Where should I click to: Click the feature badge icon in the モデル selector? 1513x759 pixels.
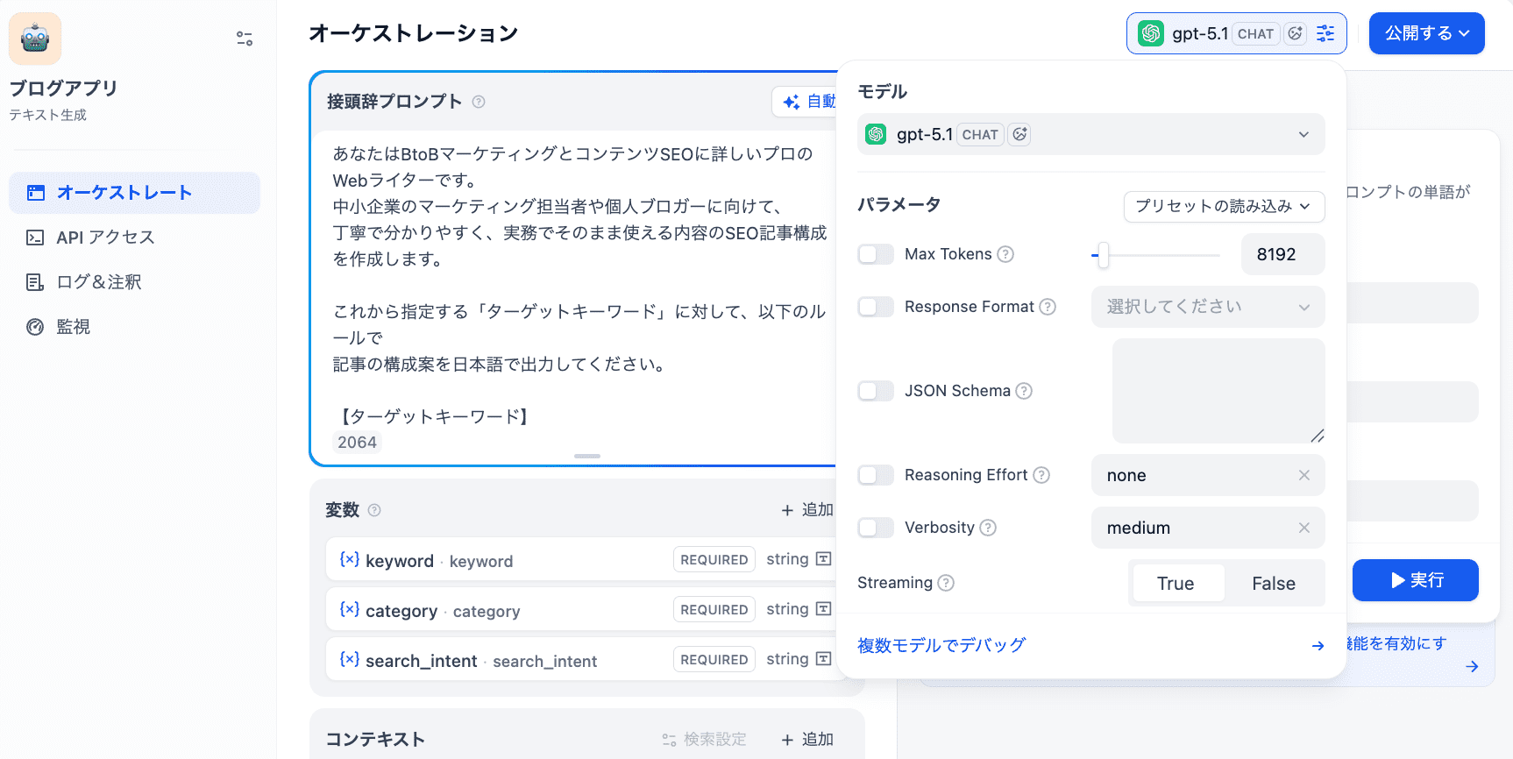(1019, 134)
